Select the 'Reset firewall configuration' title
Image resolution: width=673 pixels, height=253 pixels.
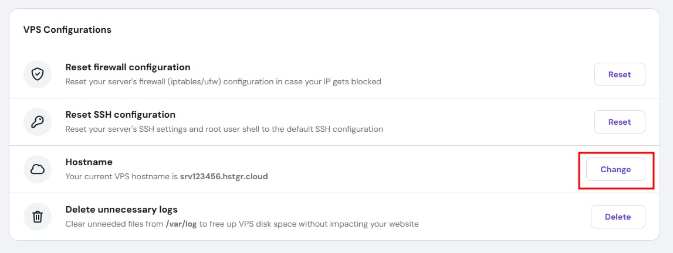[128, 67]
